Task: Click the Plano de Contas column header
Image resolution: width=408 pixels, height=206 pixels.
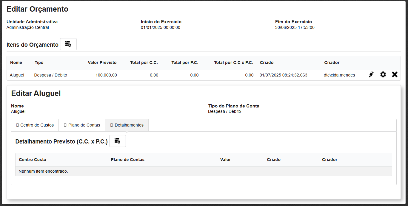Action: tap(127, 160)
